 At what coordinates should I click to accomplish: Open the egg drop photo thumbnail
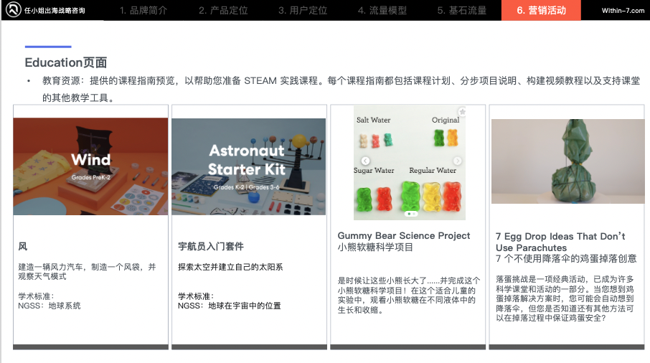coord(568,161)
